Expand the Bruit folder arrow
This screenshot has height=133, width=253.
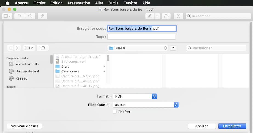[x=104, y=66]
